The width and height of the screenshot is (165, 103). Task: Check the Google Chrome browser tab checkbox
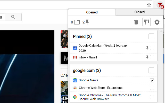point(152,97)
